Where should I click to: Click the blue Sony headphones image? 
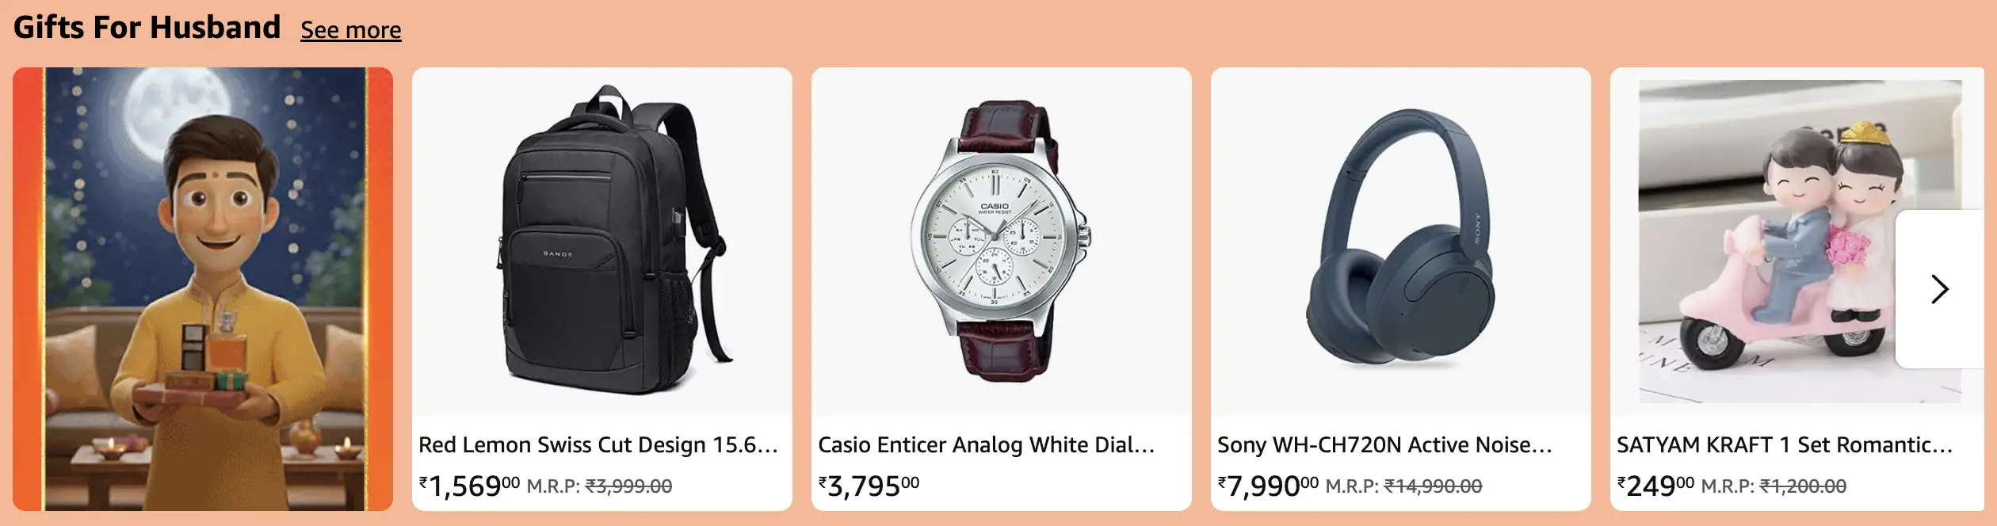tap(1400, 242)
